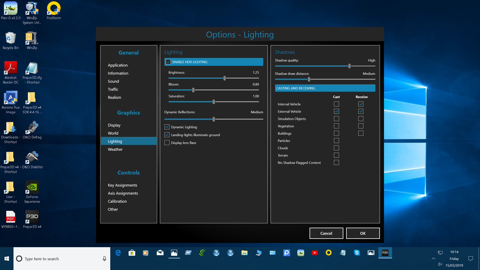Launch Microsoft Edge from the taskbar
The image size is (480, 270).
tap(118, 253)
